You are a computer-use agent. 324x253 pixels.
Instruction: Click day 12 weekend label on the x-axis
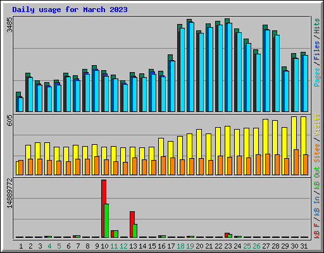pyautogui.click(x=123, y=246)
